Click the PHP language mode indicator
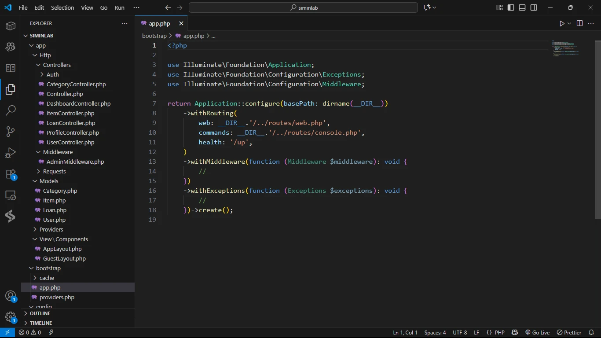 click(x=499, y=333)
